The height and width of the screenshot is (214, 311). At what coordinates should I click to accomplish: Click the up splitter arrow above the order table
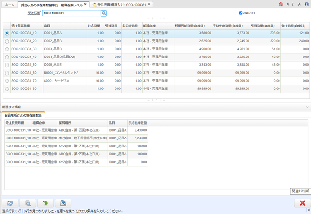pos(156,19)
